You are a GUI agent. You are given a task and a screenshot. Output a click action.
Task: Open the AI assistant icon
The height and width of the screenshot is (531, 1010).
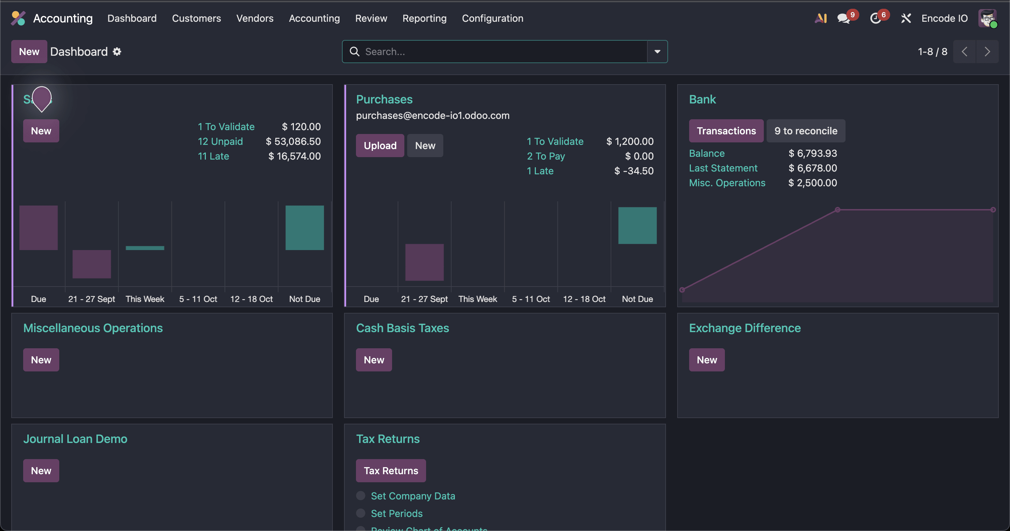click(821, 18)
